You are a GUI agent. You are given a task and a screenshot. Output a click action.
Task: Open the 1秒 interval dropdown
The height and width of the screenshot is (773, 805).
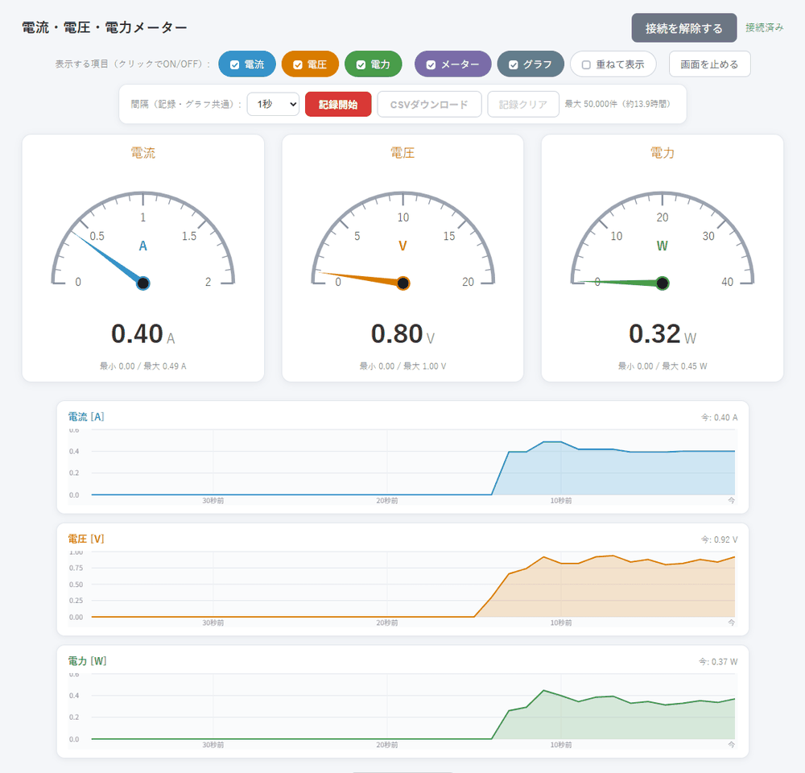pos(273,104)
